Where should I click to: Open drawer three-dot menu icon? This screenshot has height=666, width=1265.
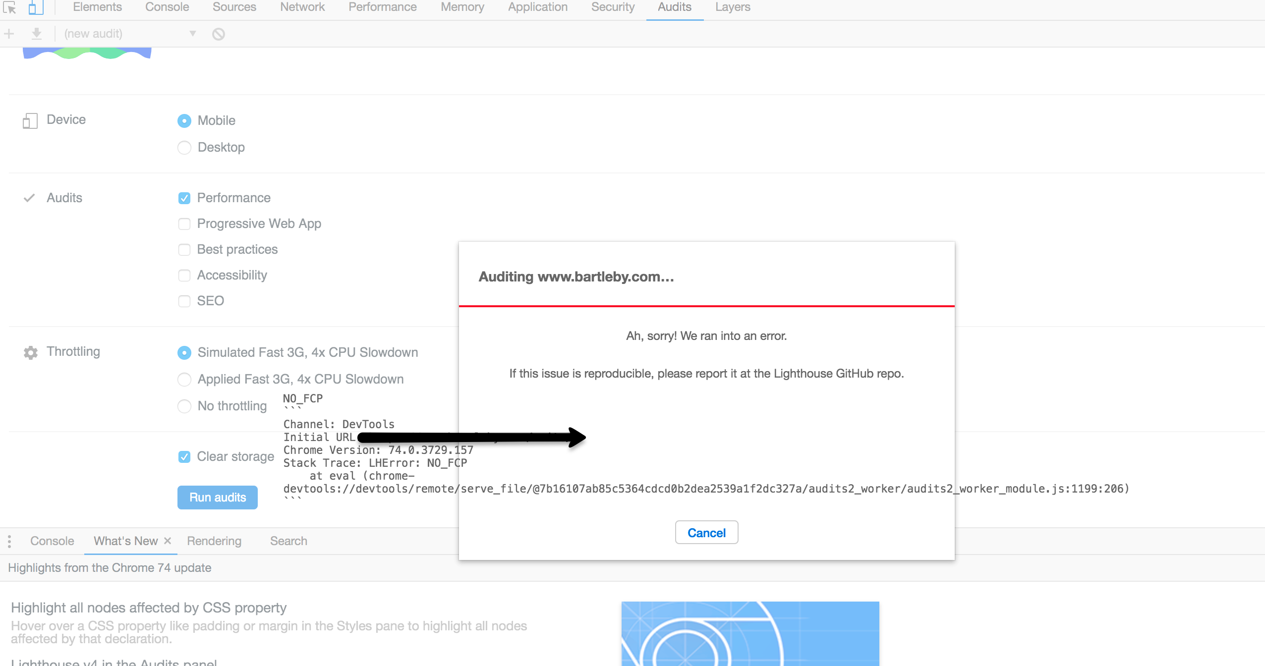click(x=9, y=541)
